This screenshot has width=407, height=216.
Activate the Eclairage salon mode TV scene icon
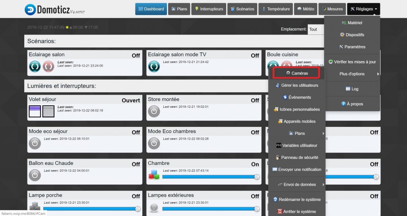click(154, 66)
